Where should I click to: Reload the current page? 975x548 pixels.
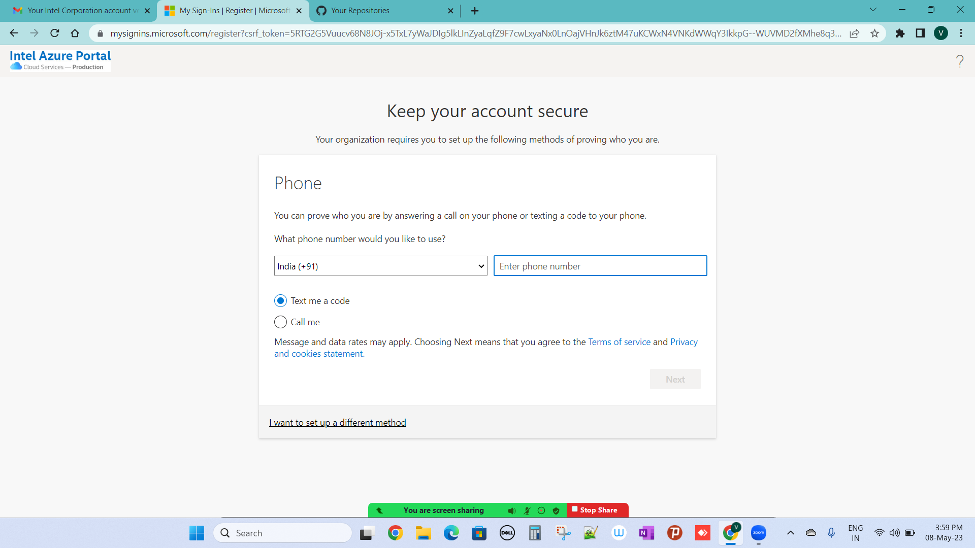click(55, 33)
